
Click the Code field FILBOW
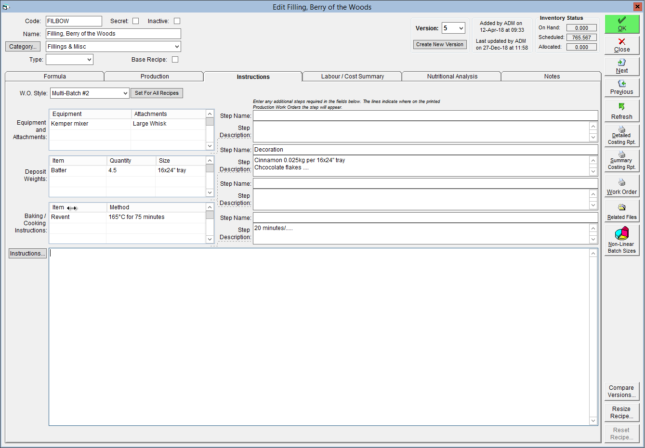(x=74, y=21)
